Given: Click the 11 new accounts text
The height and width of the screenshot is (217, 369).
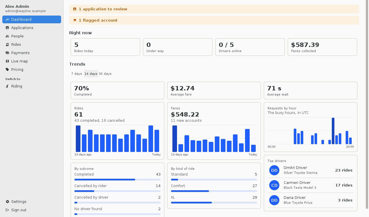Looking at the screenshot, I should coord(186,121).
